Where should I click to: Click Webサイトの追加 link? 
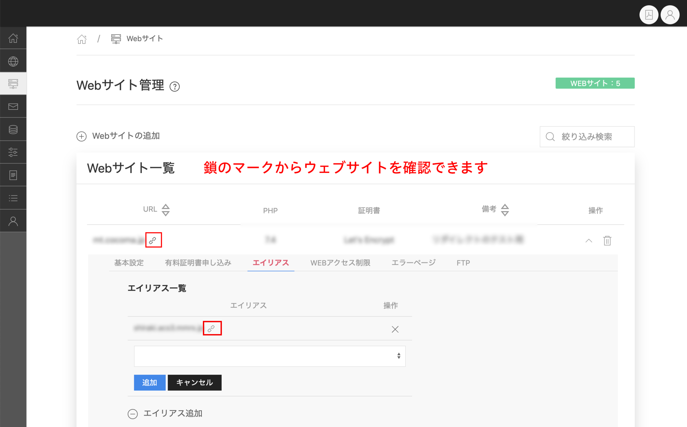[x=118, y=136]
